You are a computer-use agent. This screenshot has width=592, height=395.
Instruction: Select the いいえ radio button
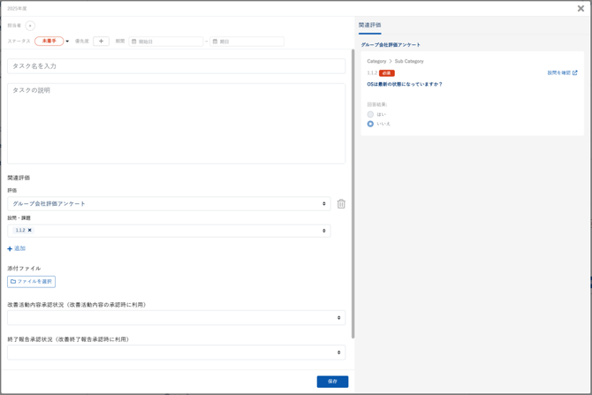click(370, 124)
